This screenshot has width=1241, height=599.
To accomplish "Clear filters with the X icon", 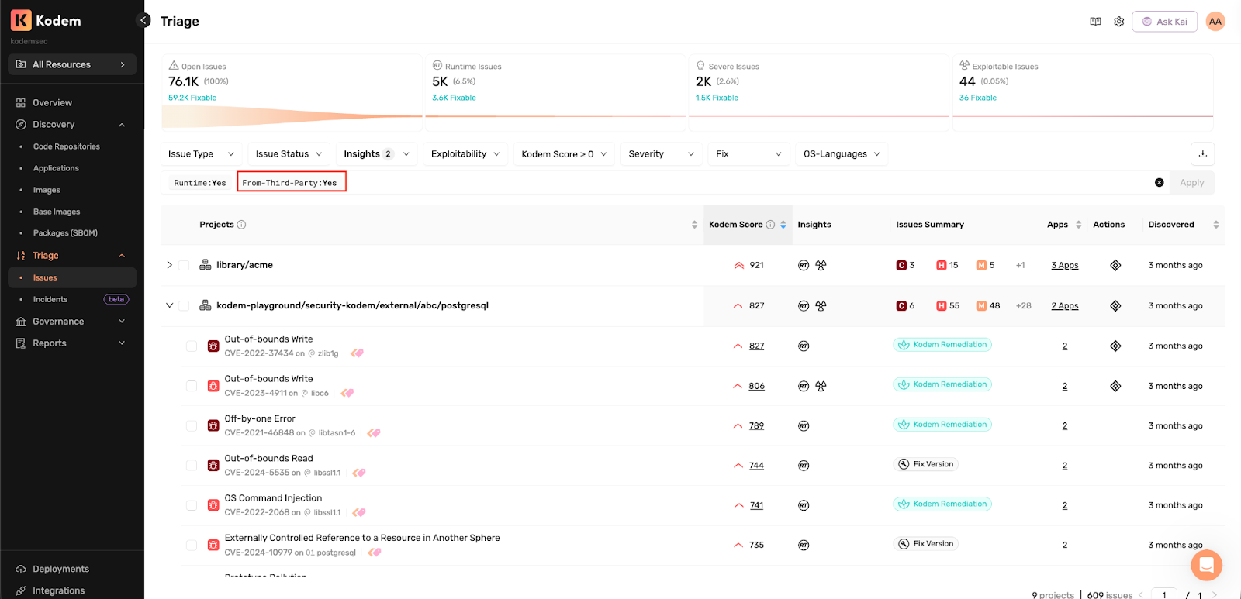I will coord(1159,183).
